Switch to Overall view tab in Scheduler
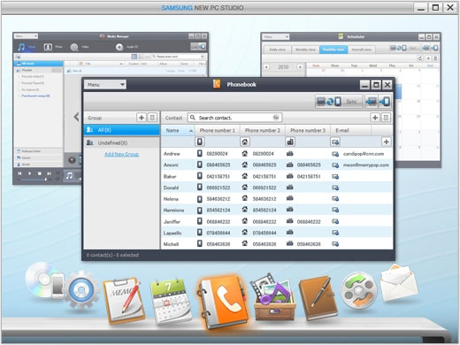Screen dimensions: 460x345 tap(361, 50)
